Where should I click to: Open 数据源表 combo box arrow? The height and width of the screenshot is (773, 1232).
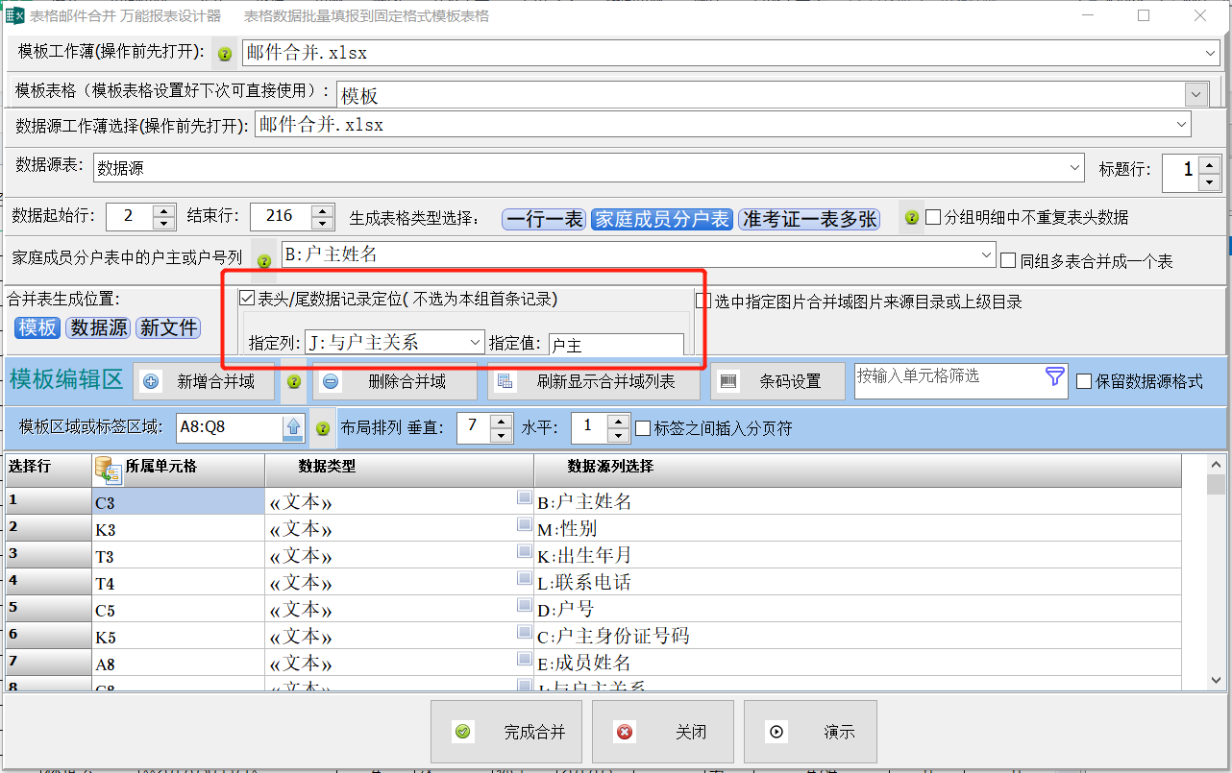(x=1075, y=168)
